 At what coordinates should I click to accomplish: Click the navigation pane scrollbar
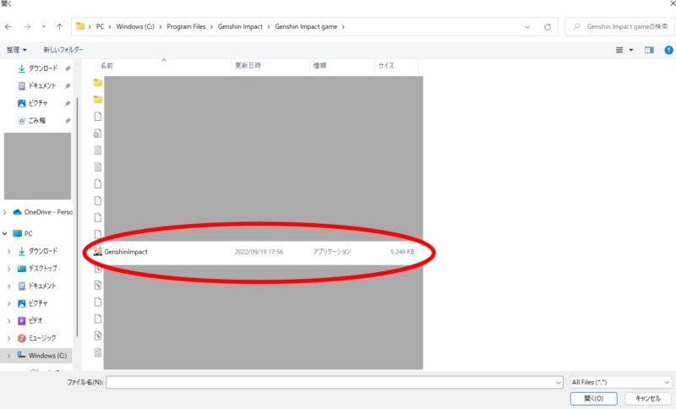77,215
